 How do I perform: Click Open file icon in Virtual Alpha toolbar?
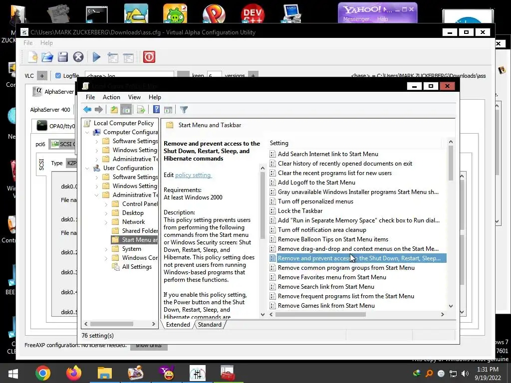pyautogui.click(x=47, y=57)
